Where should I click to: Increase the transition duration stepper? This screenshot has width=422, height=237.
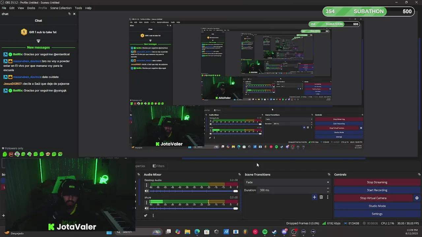(x=328, y=189)
